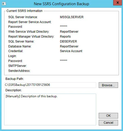The width and height of the screenshot is (123, 131).
Task: Click the SQL Server Name label
Action: click(21, 42)
